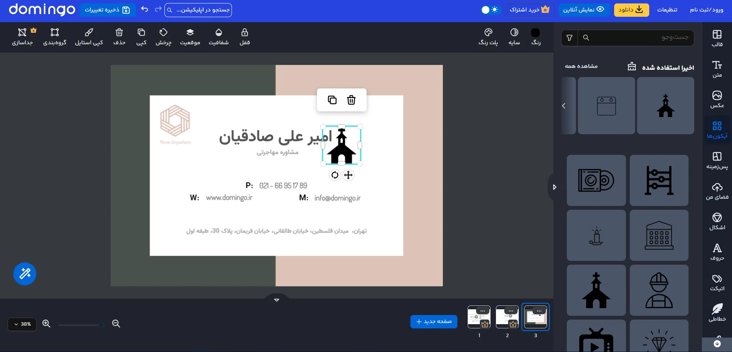Click the recent icons carousel arrow

[x=564, y=106]
